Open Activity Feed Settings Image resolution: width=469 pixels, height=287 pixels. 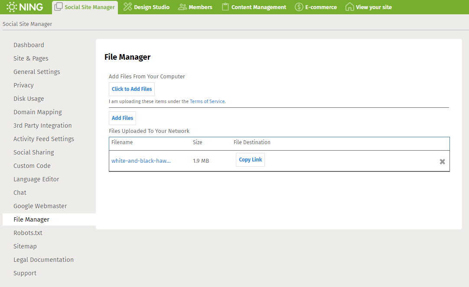coord(44,139)
